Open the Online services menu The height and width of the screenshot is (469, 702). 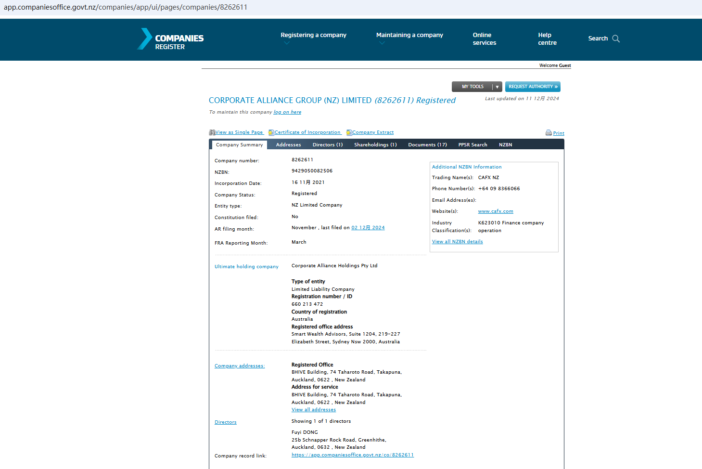(x=484, y=39)
